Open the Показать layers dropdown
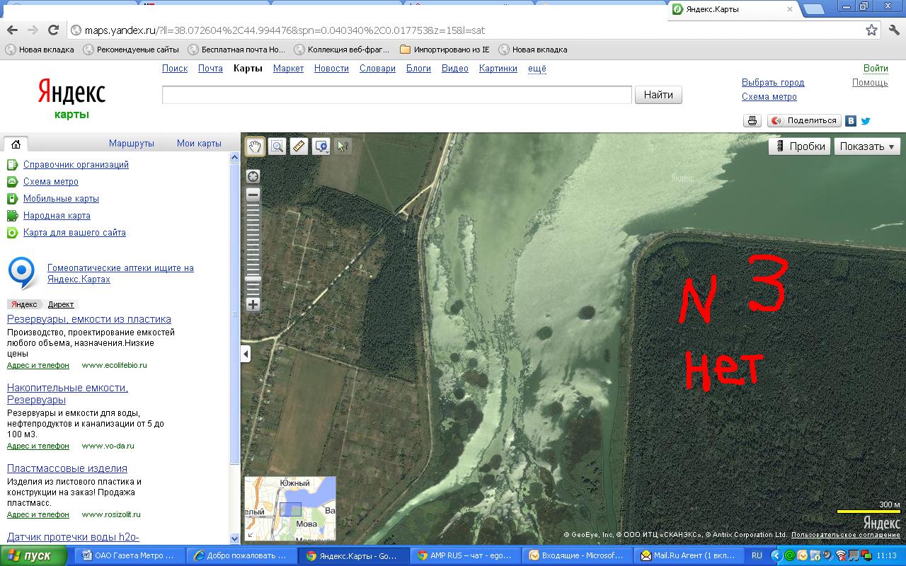This screenshot has height=566, width=906. tap(867, 146)
